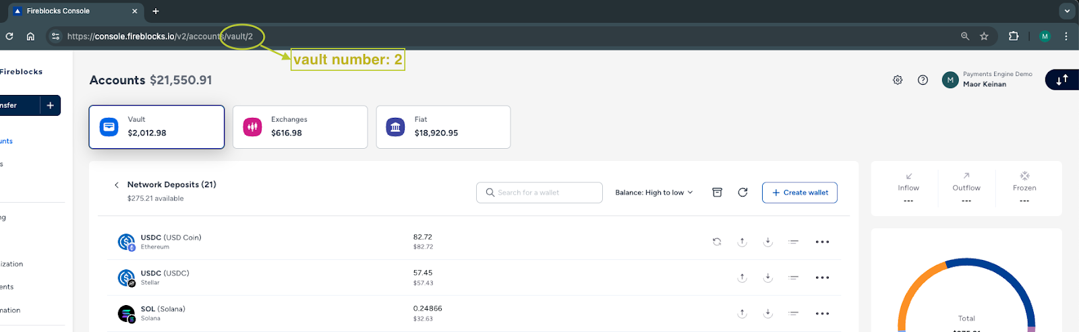Click the $275.21 available text
Viewport: 1079px width, 332px height.
pos(155,199)
